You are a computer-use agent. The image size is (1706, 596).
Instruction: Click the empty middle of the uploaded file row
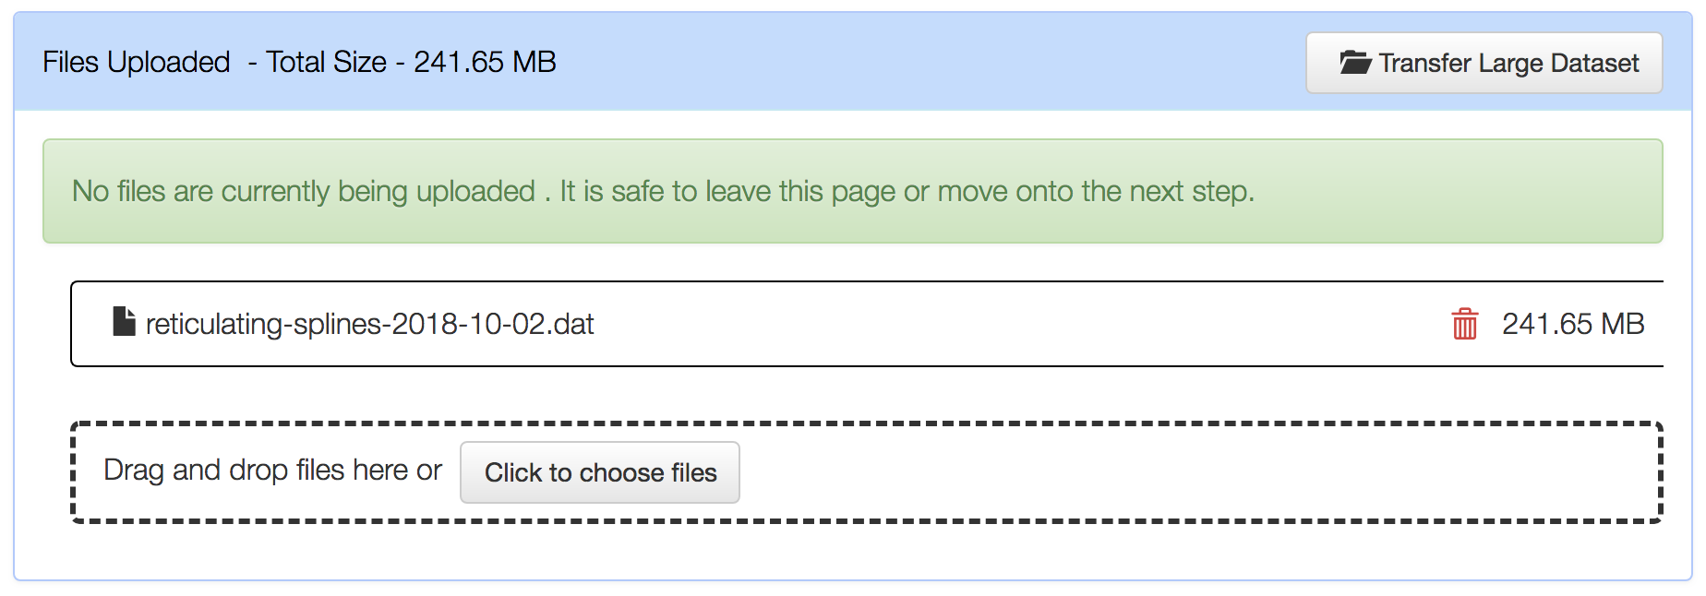point(1015,324)
